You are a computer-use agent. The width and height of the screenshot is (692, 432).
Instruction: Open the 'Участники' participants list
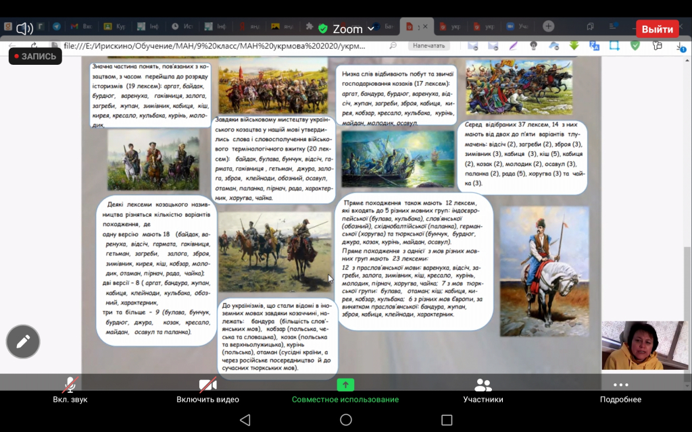[x=483, y=390]
